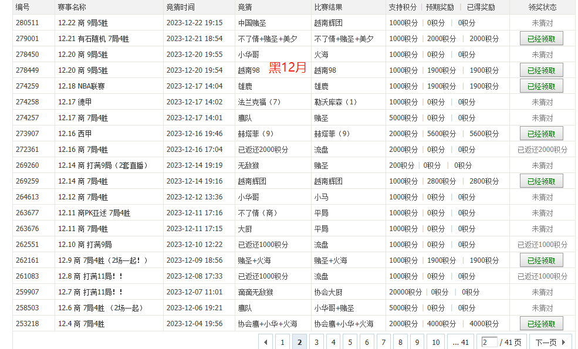Click the page number input showing 2

(x=488, y=341)
